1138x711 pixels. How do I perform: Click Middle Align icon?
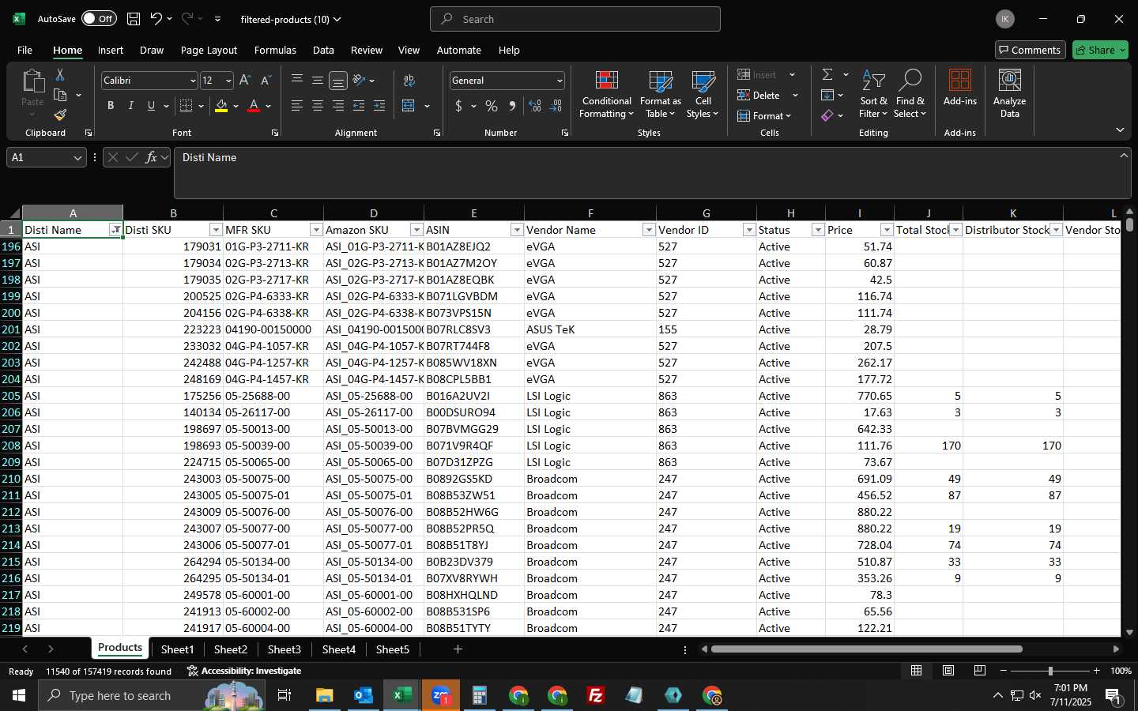click(x=318, y=81)
